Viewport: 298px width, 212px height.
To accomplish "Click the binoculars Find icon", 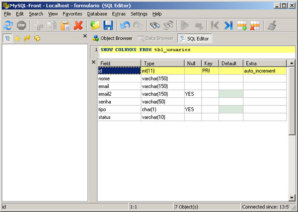I will tap(155, 25).
